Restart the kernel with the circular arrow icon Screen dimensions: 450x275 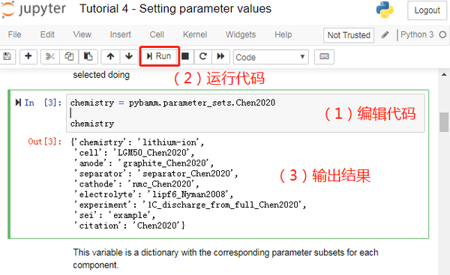point(203,56)
